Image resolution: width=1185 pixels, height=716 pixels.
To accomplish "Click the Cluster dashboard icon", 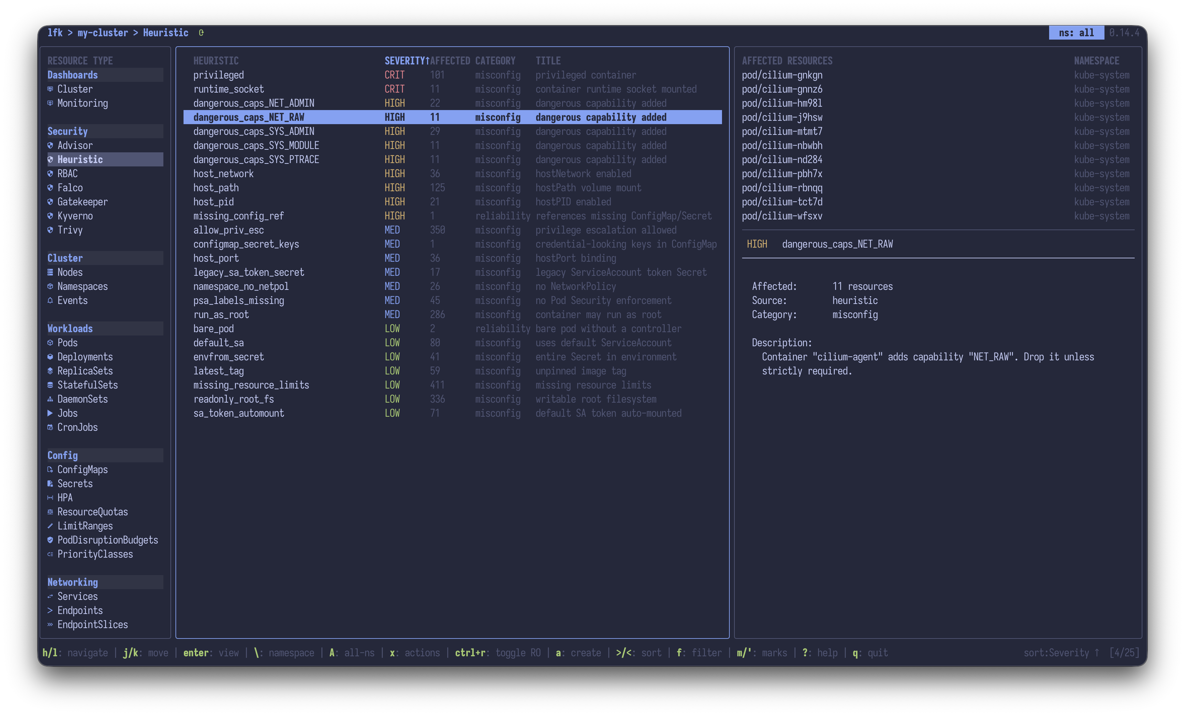I will tap(50, 89).
